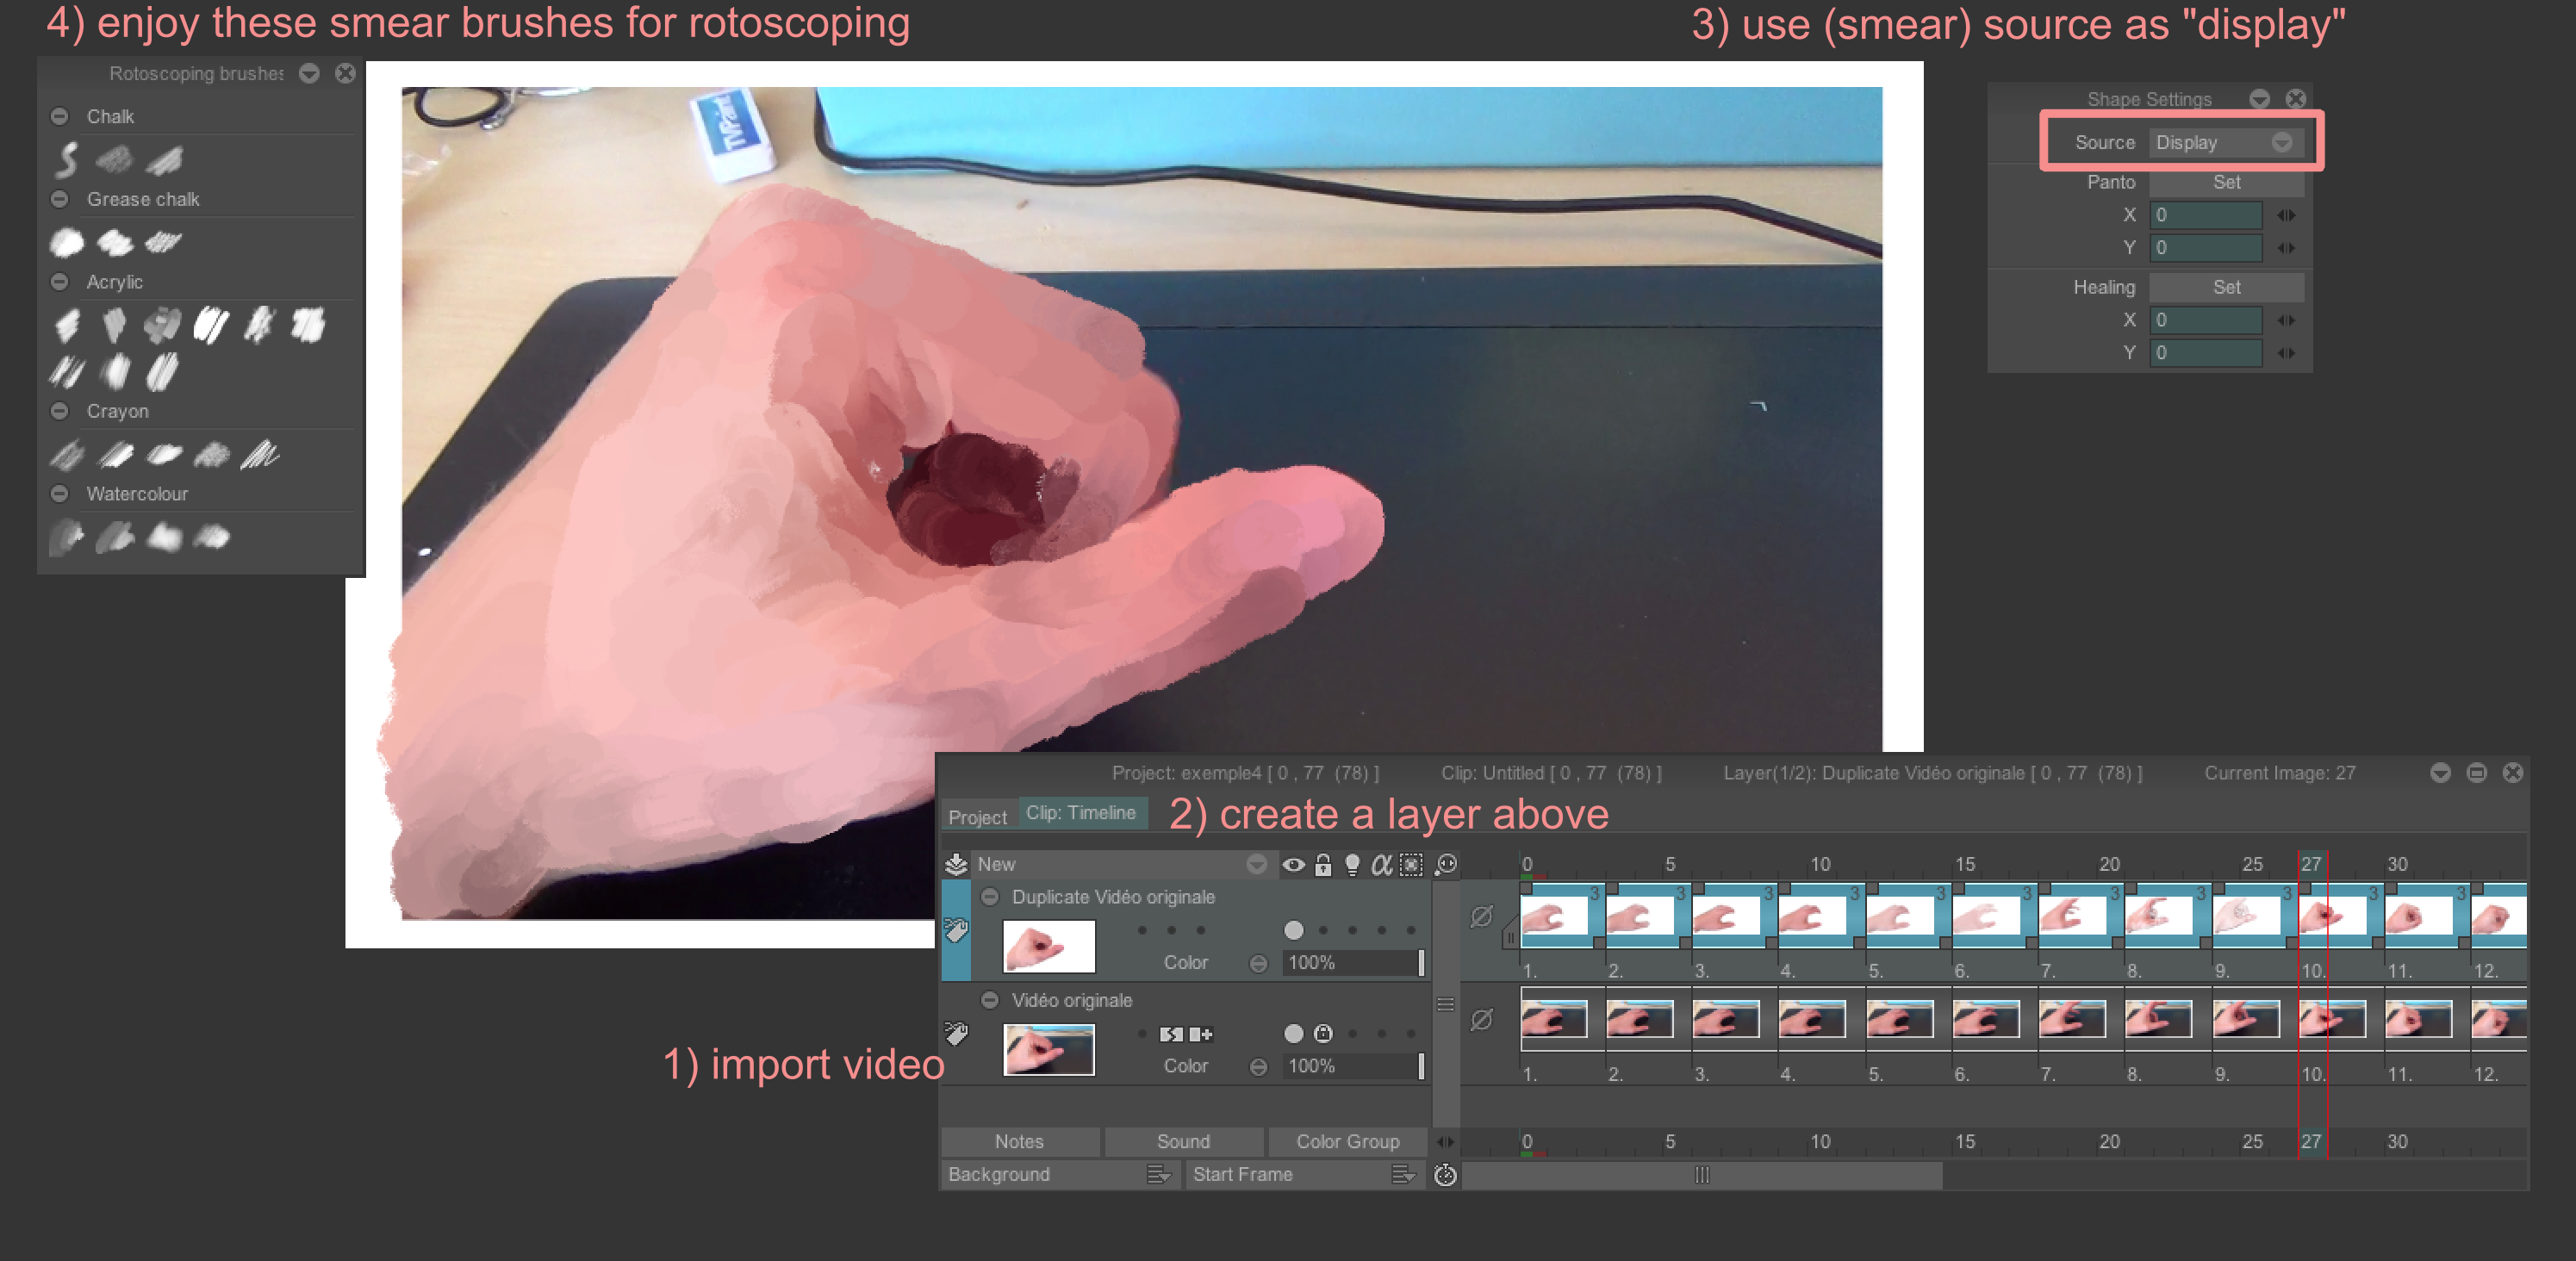Click the tag icon on Vidéo originale layer
2576x1261 pixels.
click(956, 1033)
